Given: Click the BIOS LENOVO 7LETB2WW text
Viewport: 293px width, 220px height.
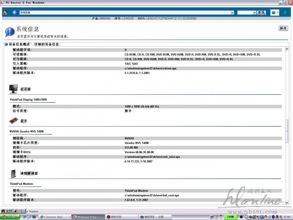Looking at the screenshot, I should click(167, 19).
